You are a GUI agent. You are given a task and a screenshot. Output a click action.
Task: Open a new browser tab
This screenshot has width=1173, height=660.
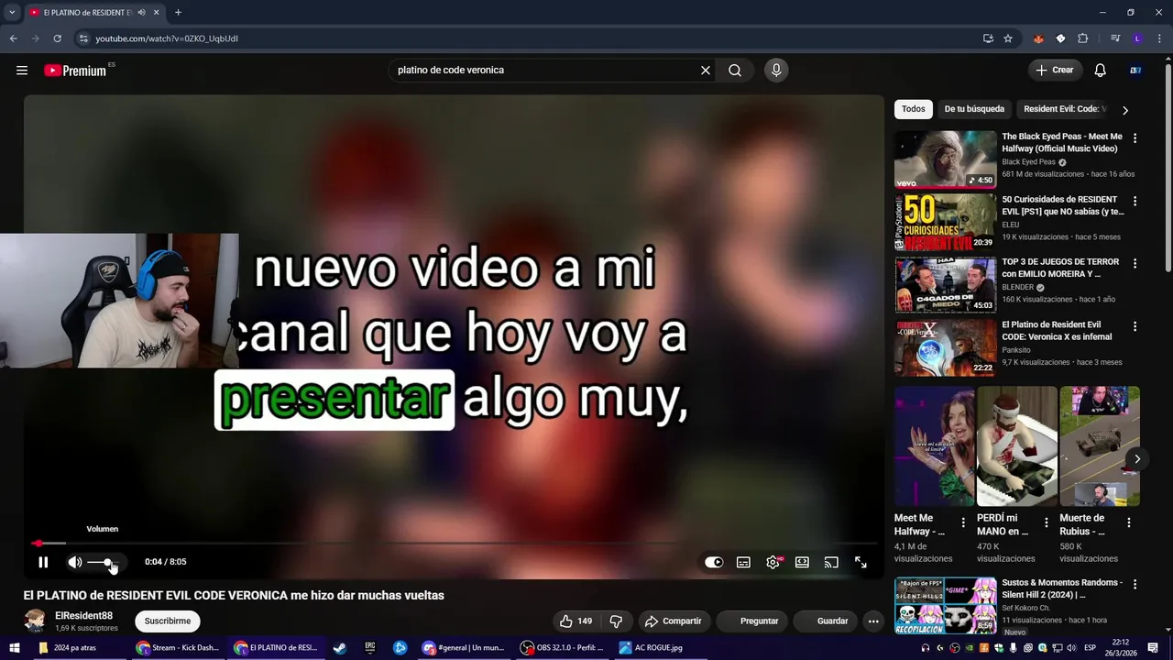[x=178, y=12]
